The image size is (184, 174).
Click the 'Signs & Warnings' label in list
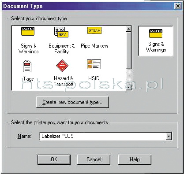[x=28, y=48]
